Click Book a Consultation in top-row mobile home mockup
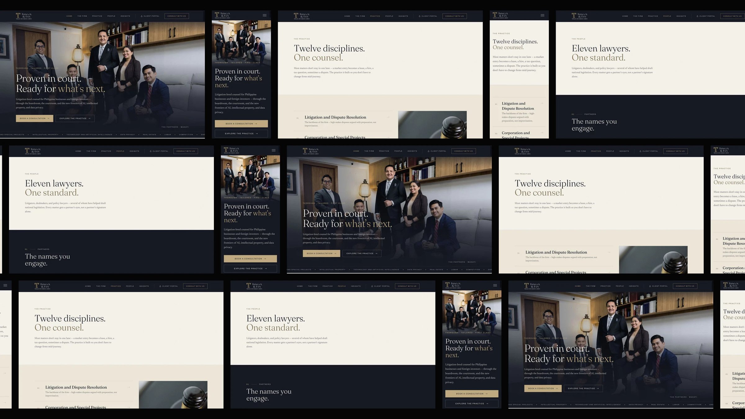Image resolution: width=745 pixels, height=419 pixels. pyautogui.click(x=241, y=124)
